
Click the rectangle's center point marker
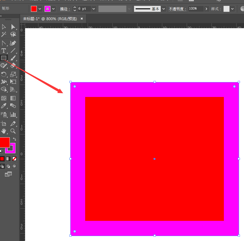tap(155, 159)
